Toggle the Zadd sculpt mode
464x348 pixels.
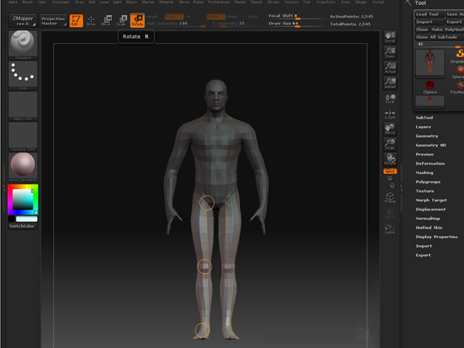click(x=216, y=16)
